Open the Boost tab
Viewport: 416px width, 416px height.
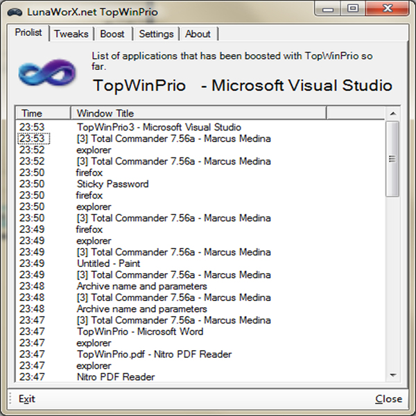point(112,34)
